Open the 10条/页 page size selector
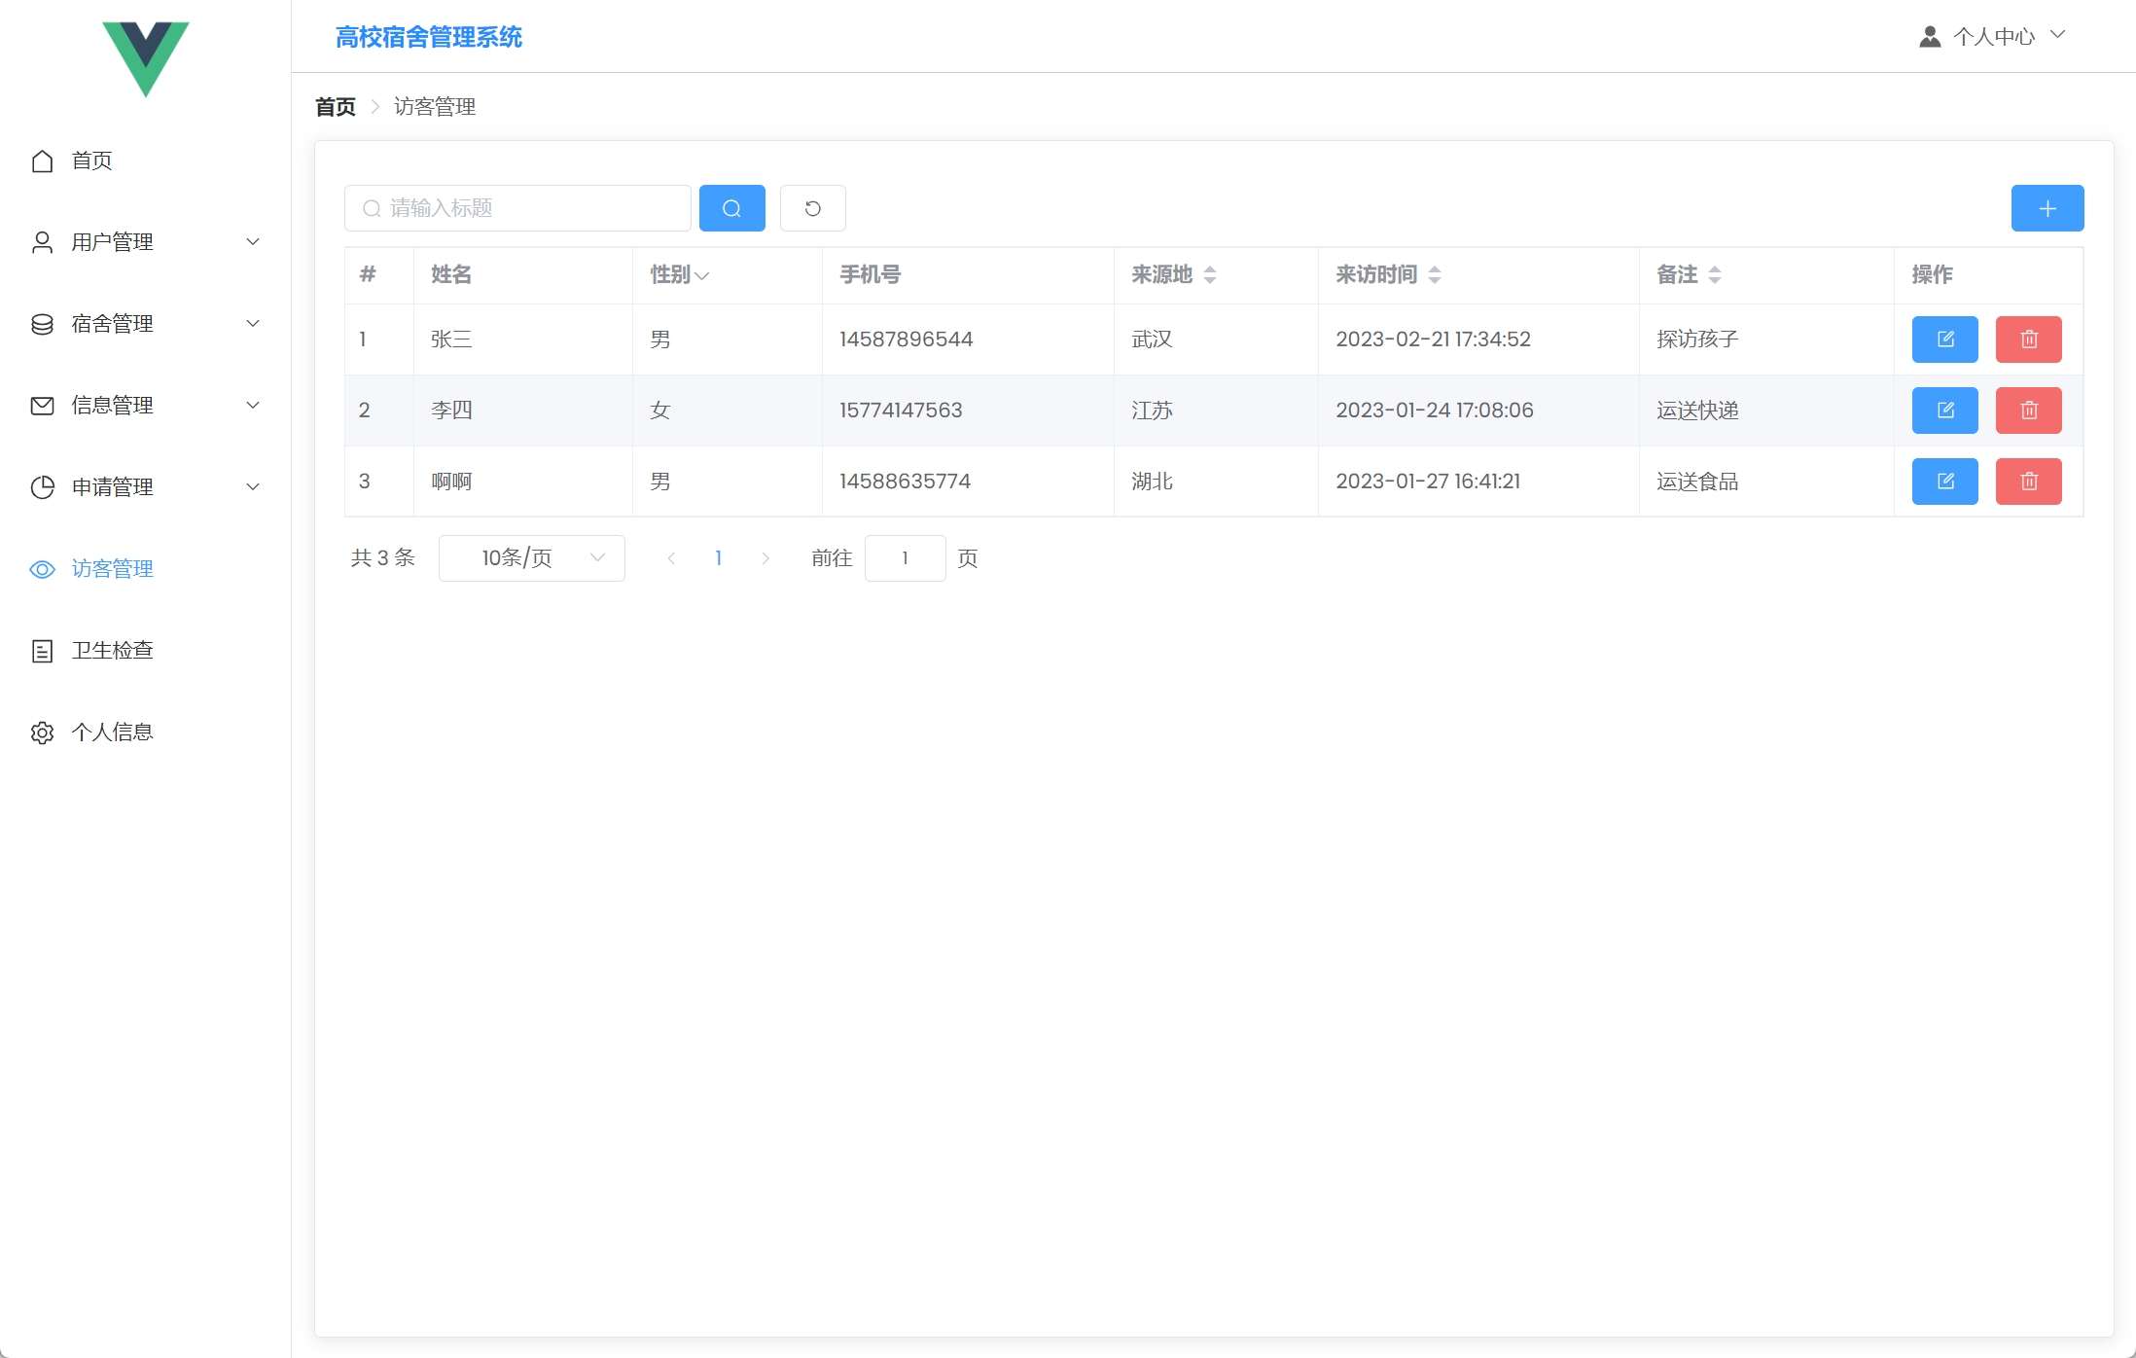 531,558
